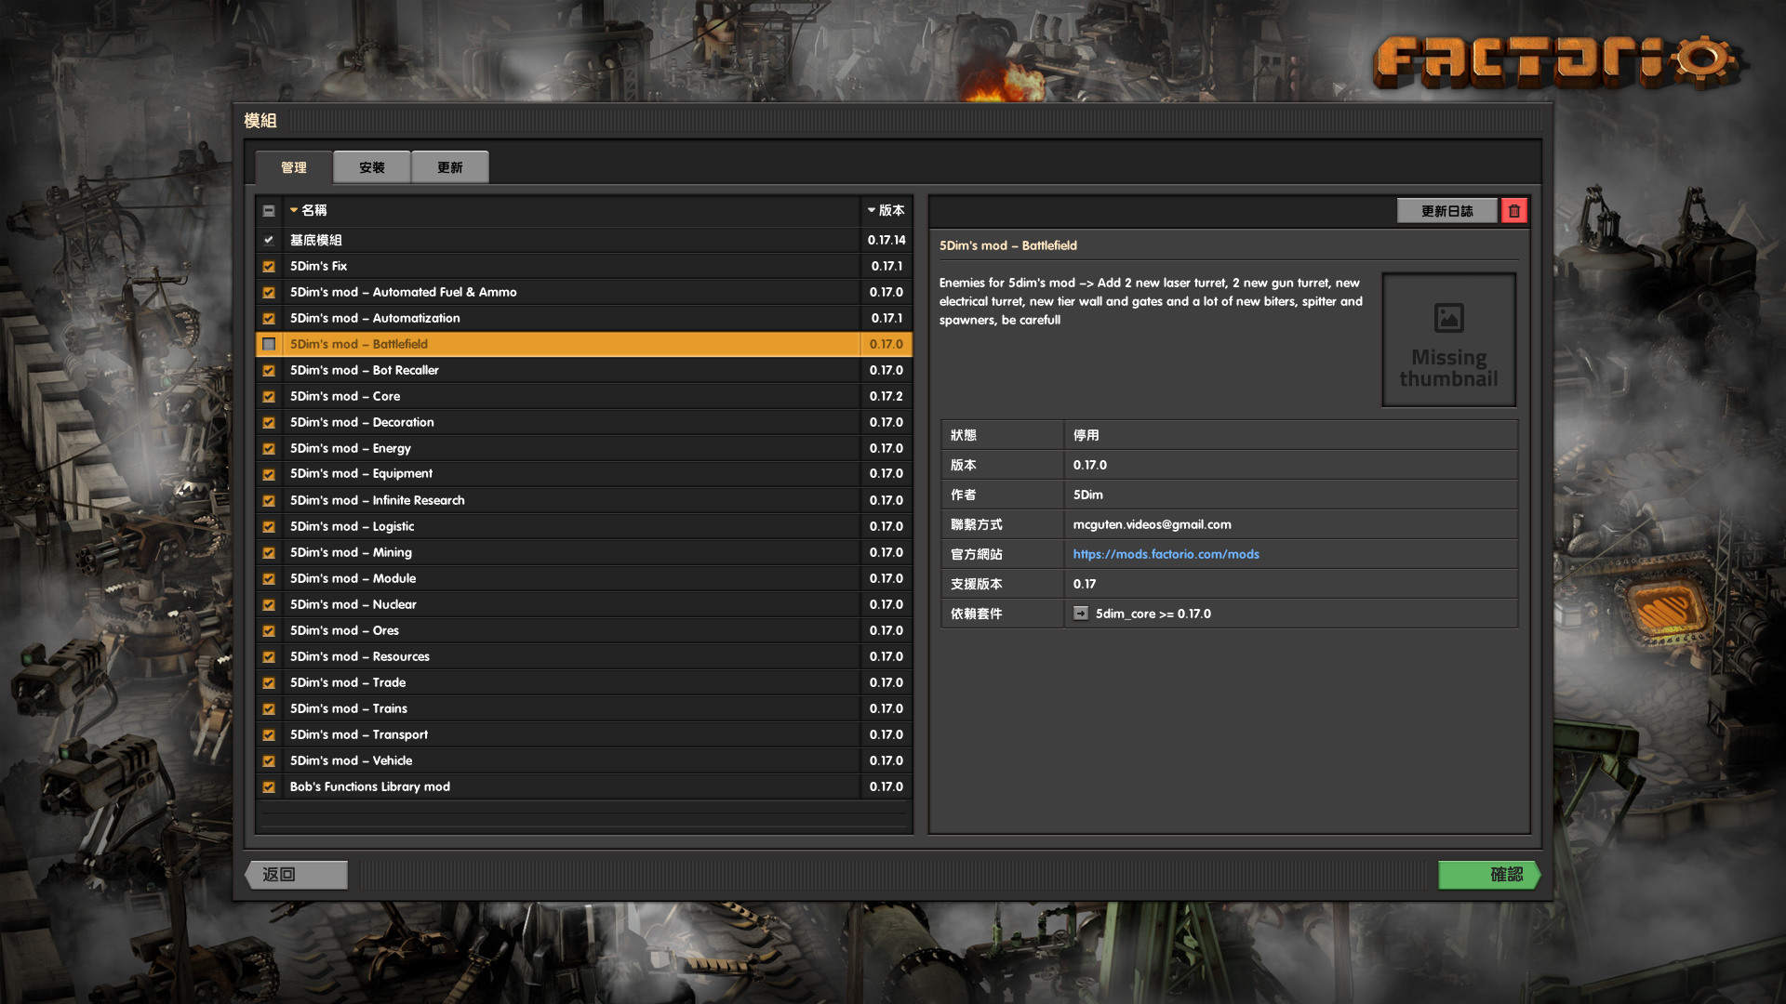Select the 基底模組 row
Image resolution: width=1786 pixels, height=1004 pixels.
584,240
